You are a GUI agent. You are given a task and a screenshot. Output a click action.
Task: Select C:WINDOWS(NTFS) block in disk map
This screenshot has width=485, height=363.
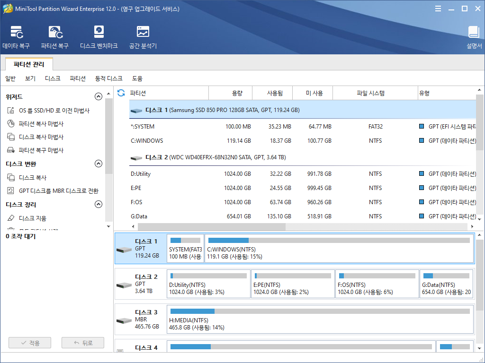[339, 248]
